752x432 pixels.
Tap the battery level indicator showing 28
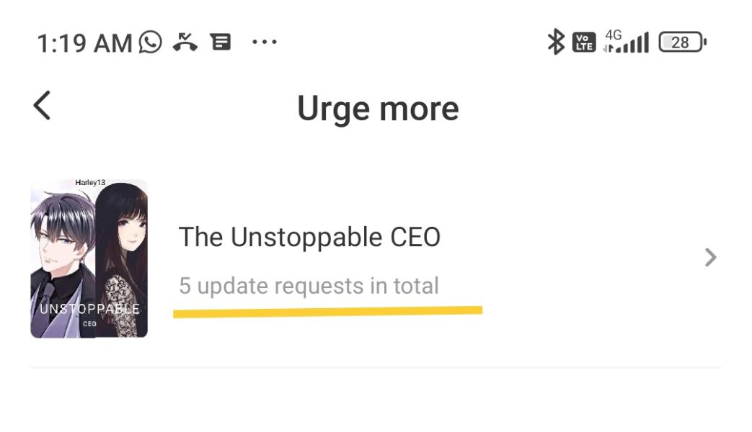683,42
